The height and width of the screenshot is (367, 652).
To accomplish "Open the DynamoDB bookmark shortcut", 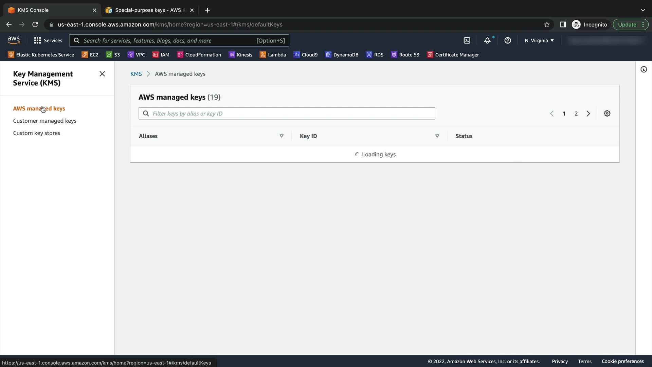I will click(342, 55).
